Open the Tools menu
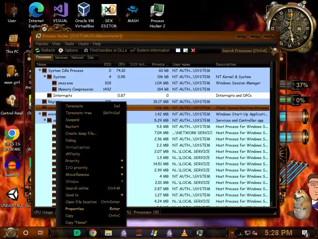 pyautogui.click(x=69, y=44)
